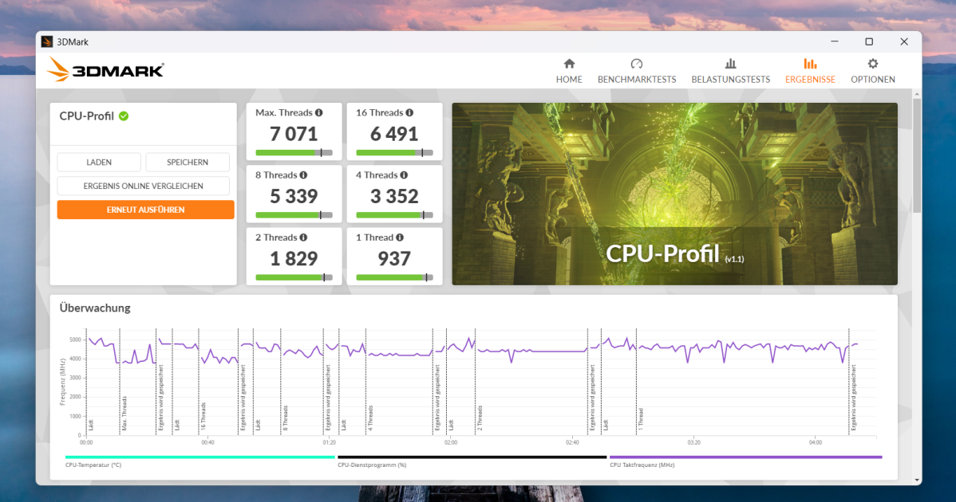Click the CPU-Profil preview image
This screenshot has width=956, height=502.
pos(674,194)
